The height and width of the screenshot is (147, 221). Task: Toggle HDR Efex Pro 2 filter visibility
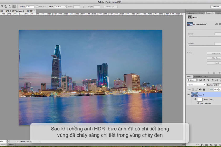[198, 103]
